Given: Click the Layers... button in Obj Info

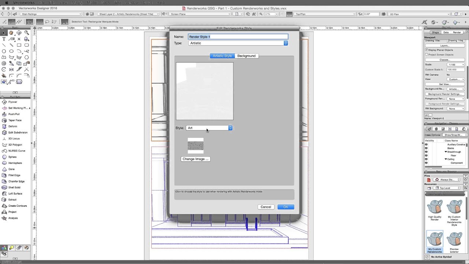Looking at the screenshot, I should (x=444, y=45).
